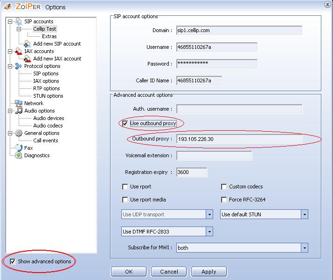
Task: Select the Audio options label
Action: point(39,111)
